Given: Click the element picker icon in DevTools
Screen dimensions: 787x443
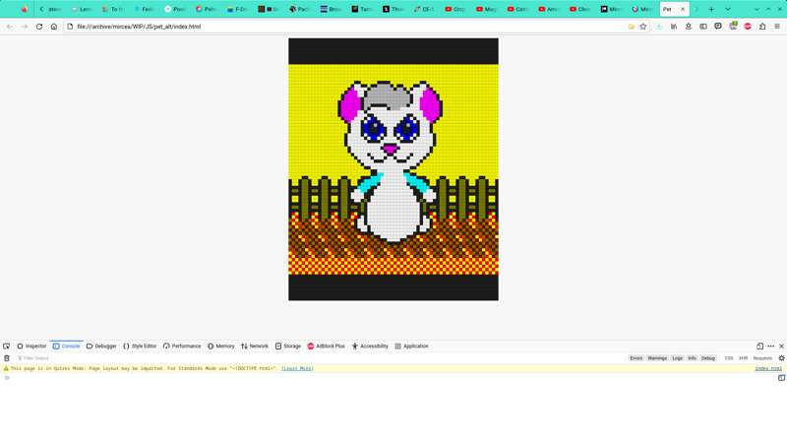Looking at the screenshot, I should click(x=7, y=347).
